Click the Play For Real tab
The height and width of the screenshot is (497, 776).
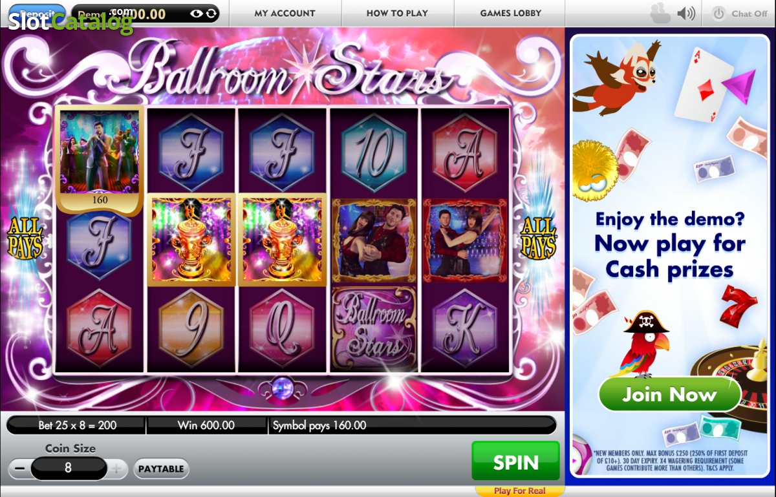519,491
